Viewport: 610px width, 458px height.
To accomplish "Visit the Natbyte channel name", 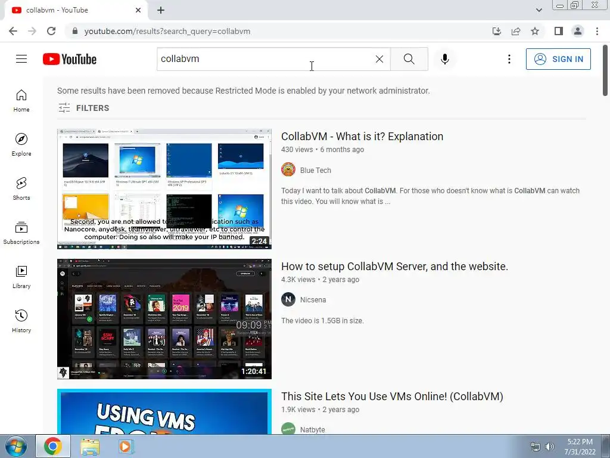I will pyautogui.click(x=312, y=430).
